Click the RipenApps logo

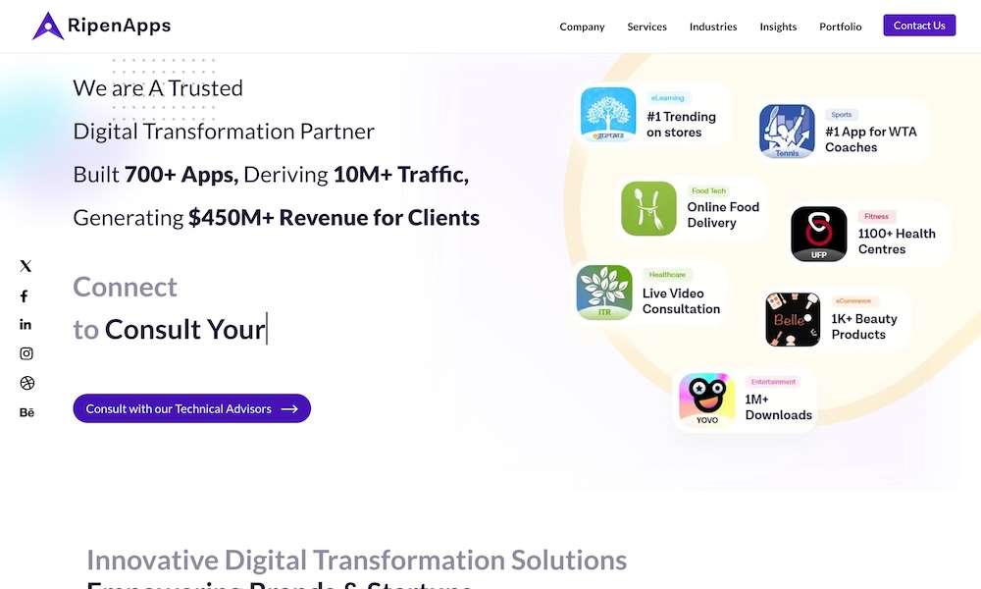point(101,27)
